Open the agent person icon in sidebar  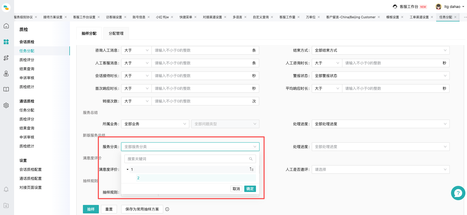click(x=6, y=74)
